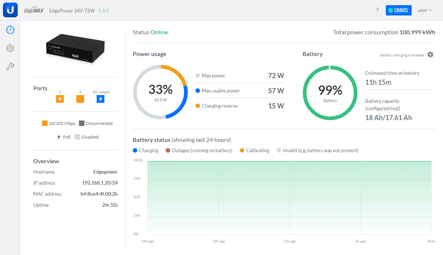The width and height of the screenshot is (443, 255).
Task: Click the '12h ago' axis label
Action: 289,241
